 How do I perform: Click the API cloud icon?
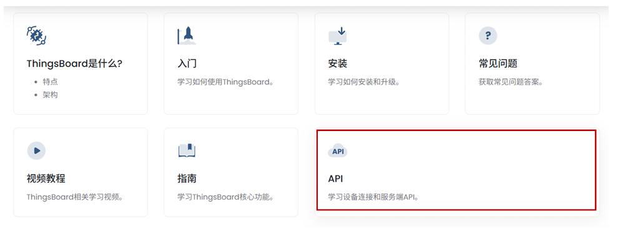338,150
